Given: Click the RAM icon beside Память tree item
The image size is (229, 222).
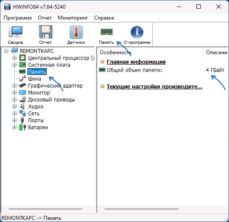Looking at the screenshot, I should pos(23,72).
